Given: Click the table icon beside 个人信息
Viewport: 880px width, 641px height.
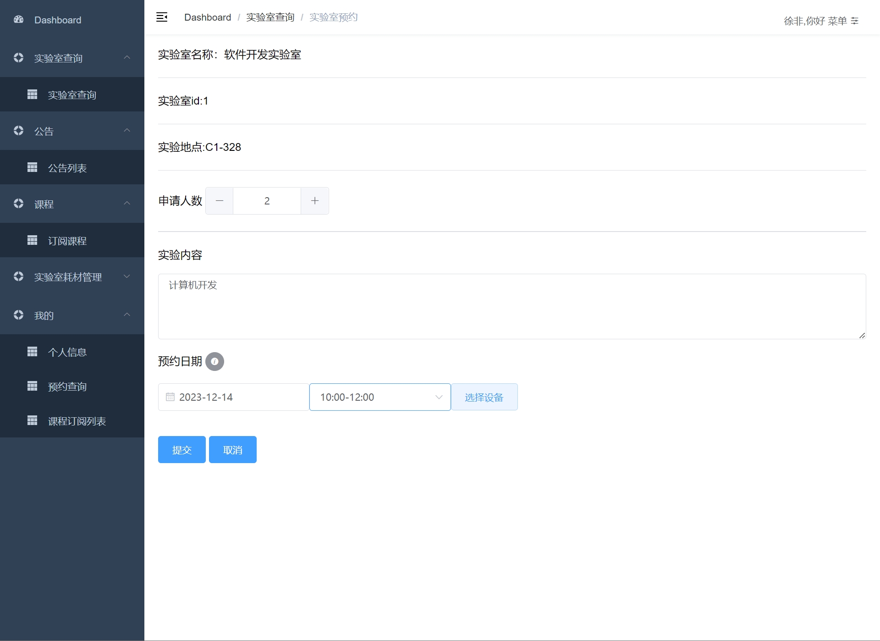Looking at the screenshot, I should 32,352.
